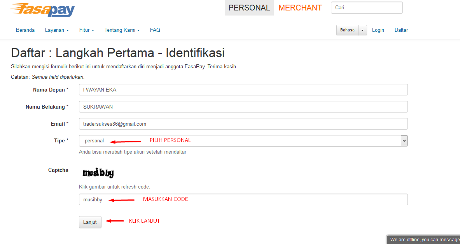Click the 'Semua field diperlukan' note
The height and width of the screenshot is (244, 460).
point(58,77)
